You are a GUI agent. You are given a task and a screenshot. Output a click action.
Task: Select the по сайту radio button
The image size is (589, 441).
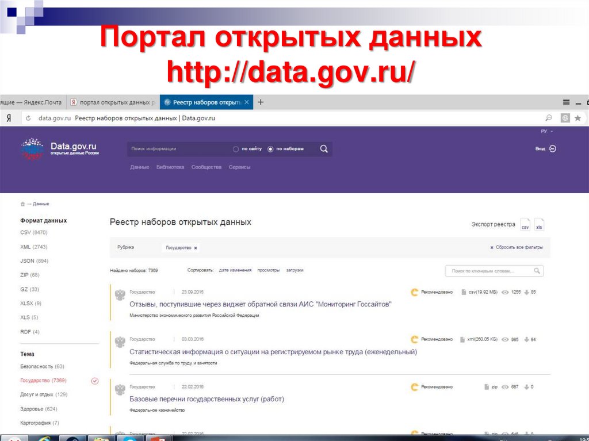235,149
